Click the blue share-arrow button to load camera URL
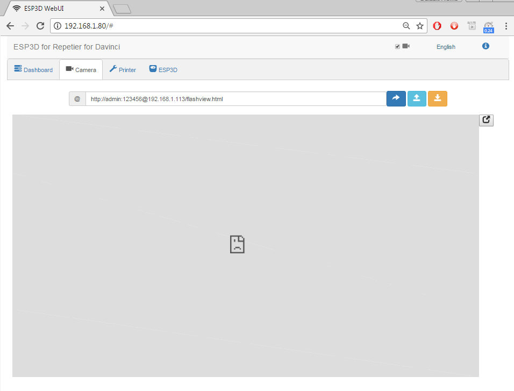The width and height of the screenshot is (514, 391). (x=396, y=98)
